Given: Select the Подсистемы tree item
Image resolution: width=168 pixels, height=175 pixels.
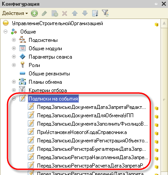Looking at the screenshot, I should pos(43,40).
